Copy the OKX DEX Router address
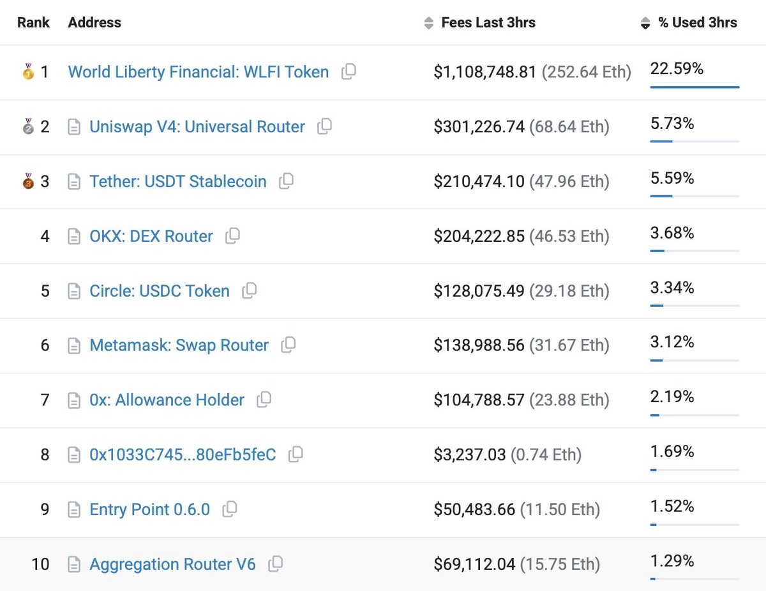Viewport: 766px width, 591px height. pos(233,236)
